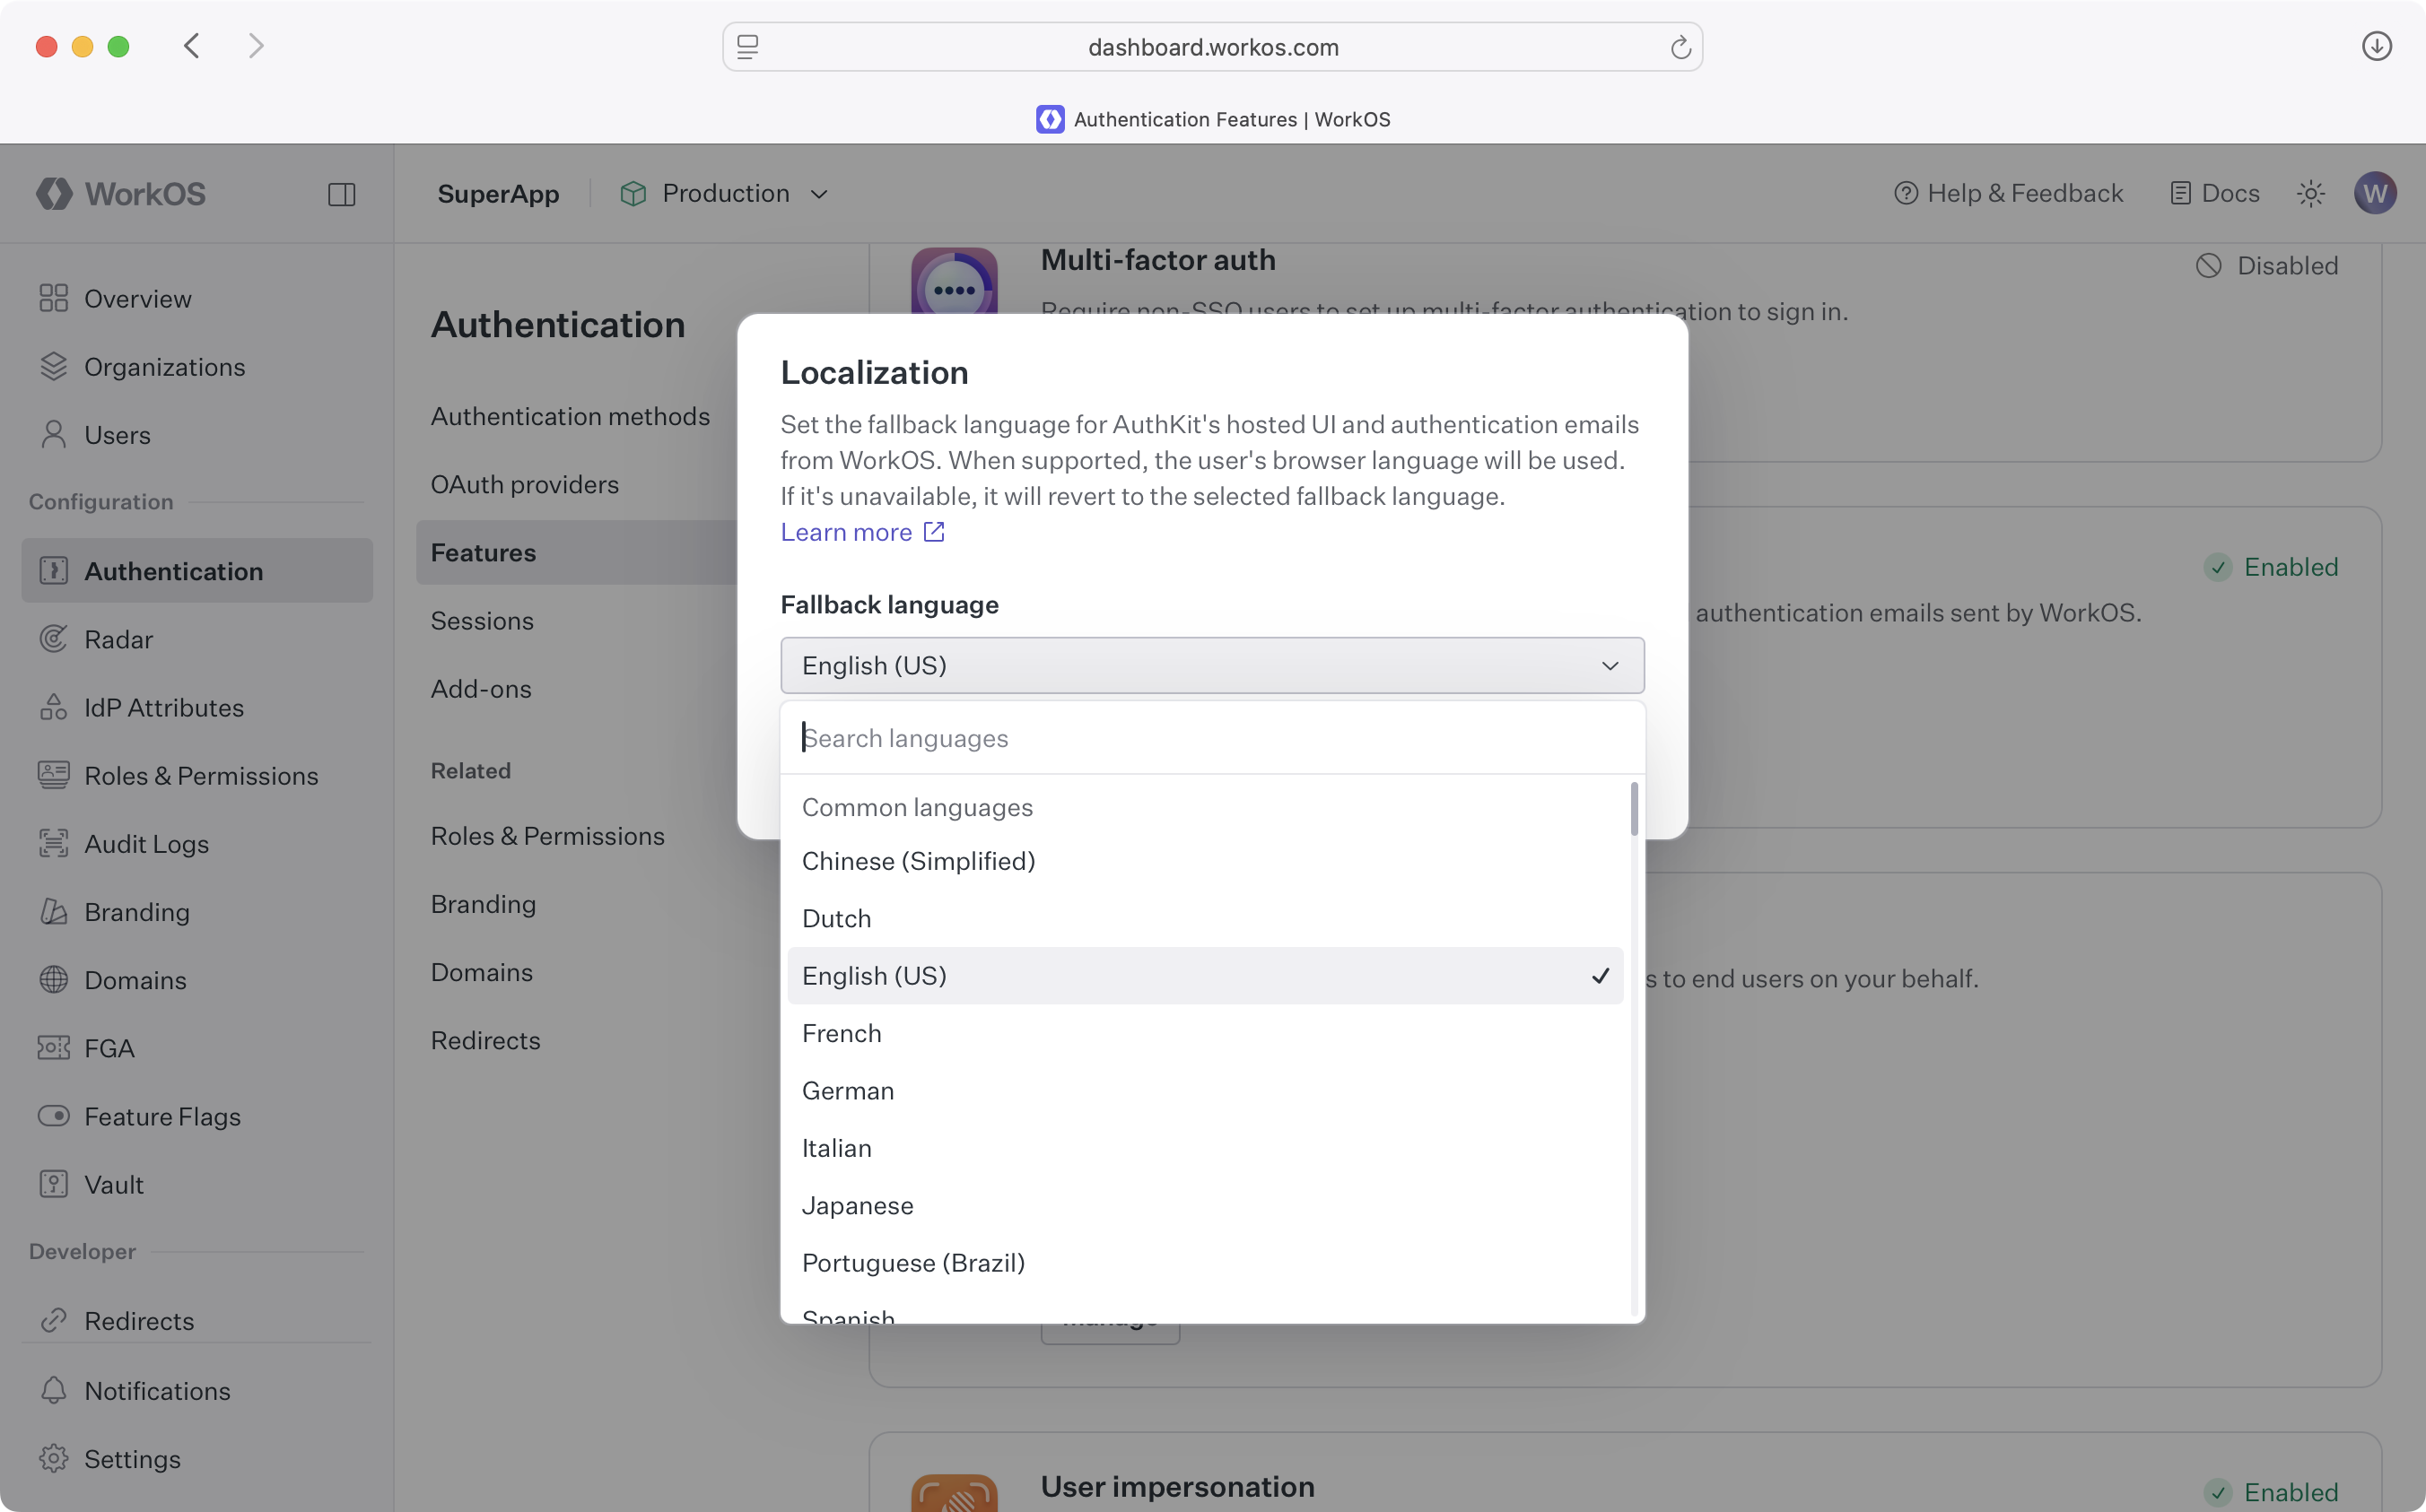Image resolution: width=2426 pixels, height=1512 pixels.
Task: Open the Fallback language dropdown
Action: [x=1210, y=665]
